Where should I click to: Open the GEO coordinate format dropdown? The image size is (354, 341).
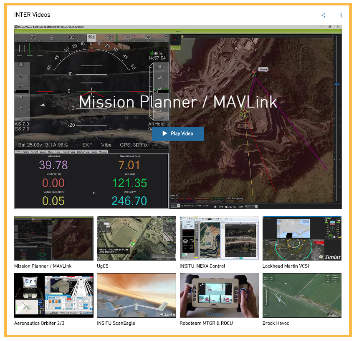[x=175, y=206]
